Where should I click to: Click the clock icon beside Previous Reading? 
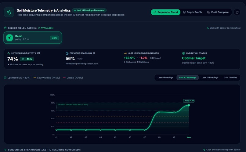(67, 53)
